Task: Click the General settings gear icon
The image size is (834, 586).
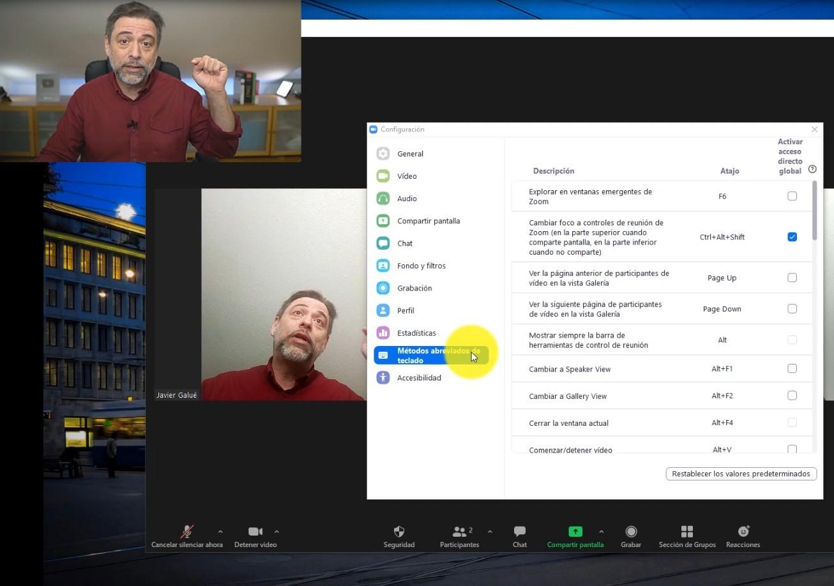Action: tap(383, 154)
